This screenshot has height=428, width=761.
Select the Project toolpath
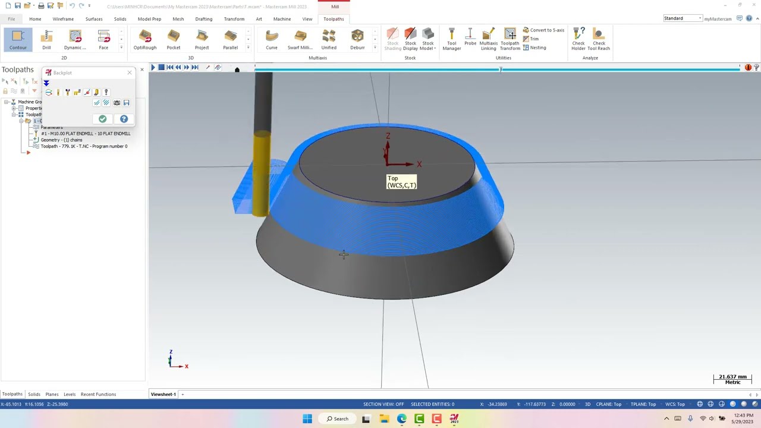pyautogui.click(x=202, y=40)
